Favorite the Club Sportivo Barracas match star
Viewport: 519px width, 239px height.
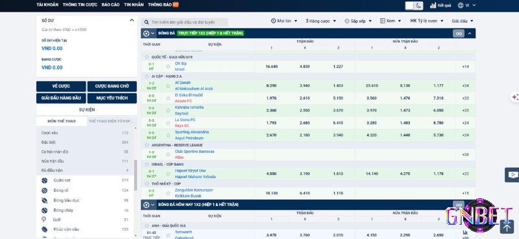coord(168,154)
